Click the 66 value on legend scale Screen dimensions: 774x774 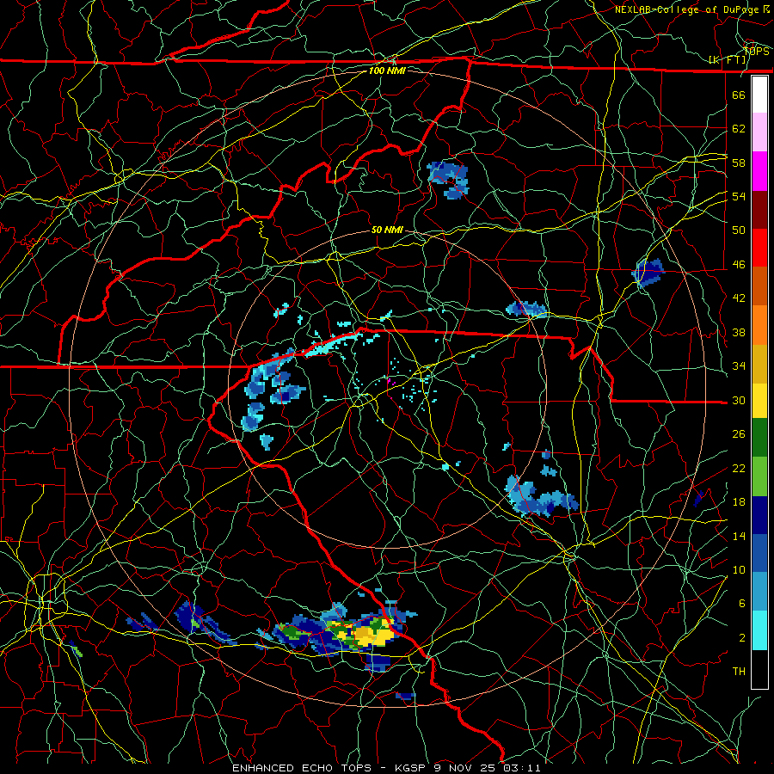coord(739,95)
